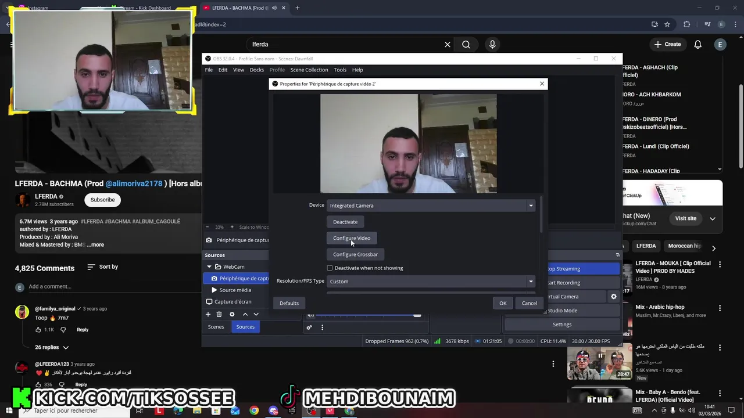Viewport: 744px width, 418px height.
Task: Reply to the @familya_original comment
Action: (x=83, y=330)
